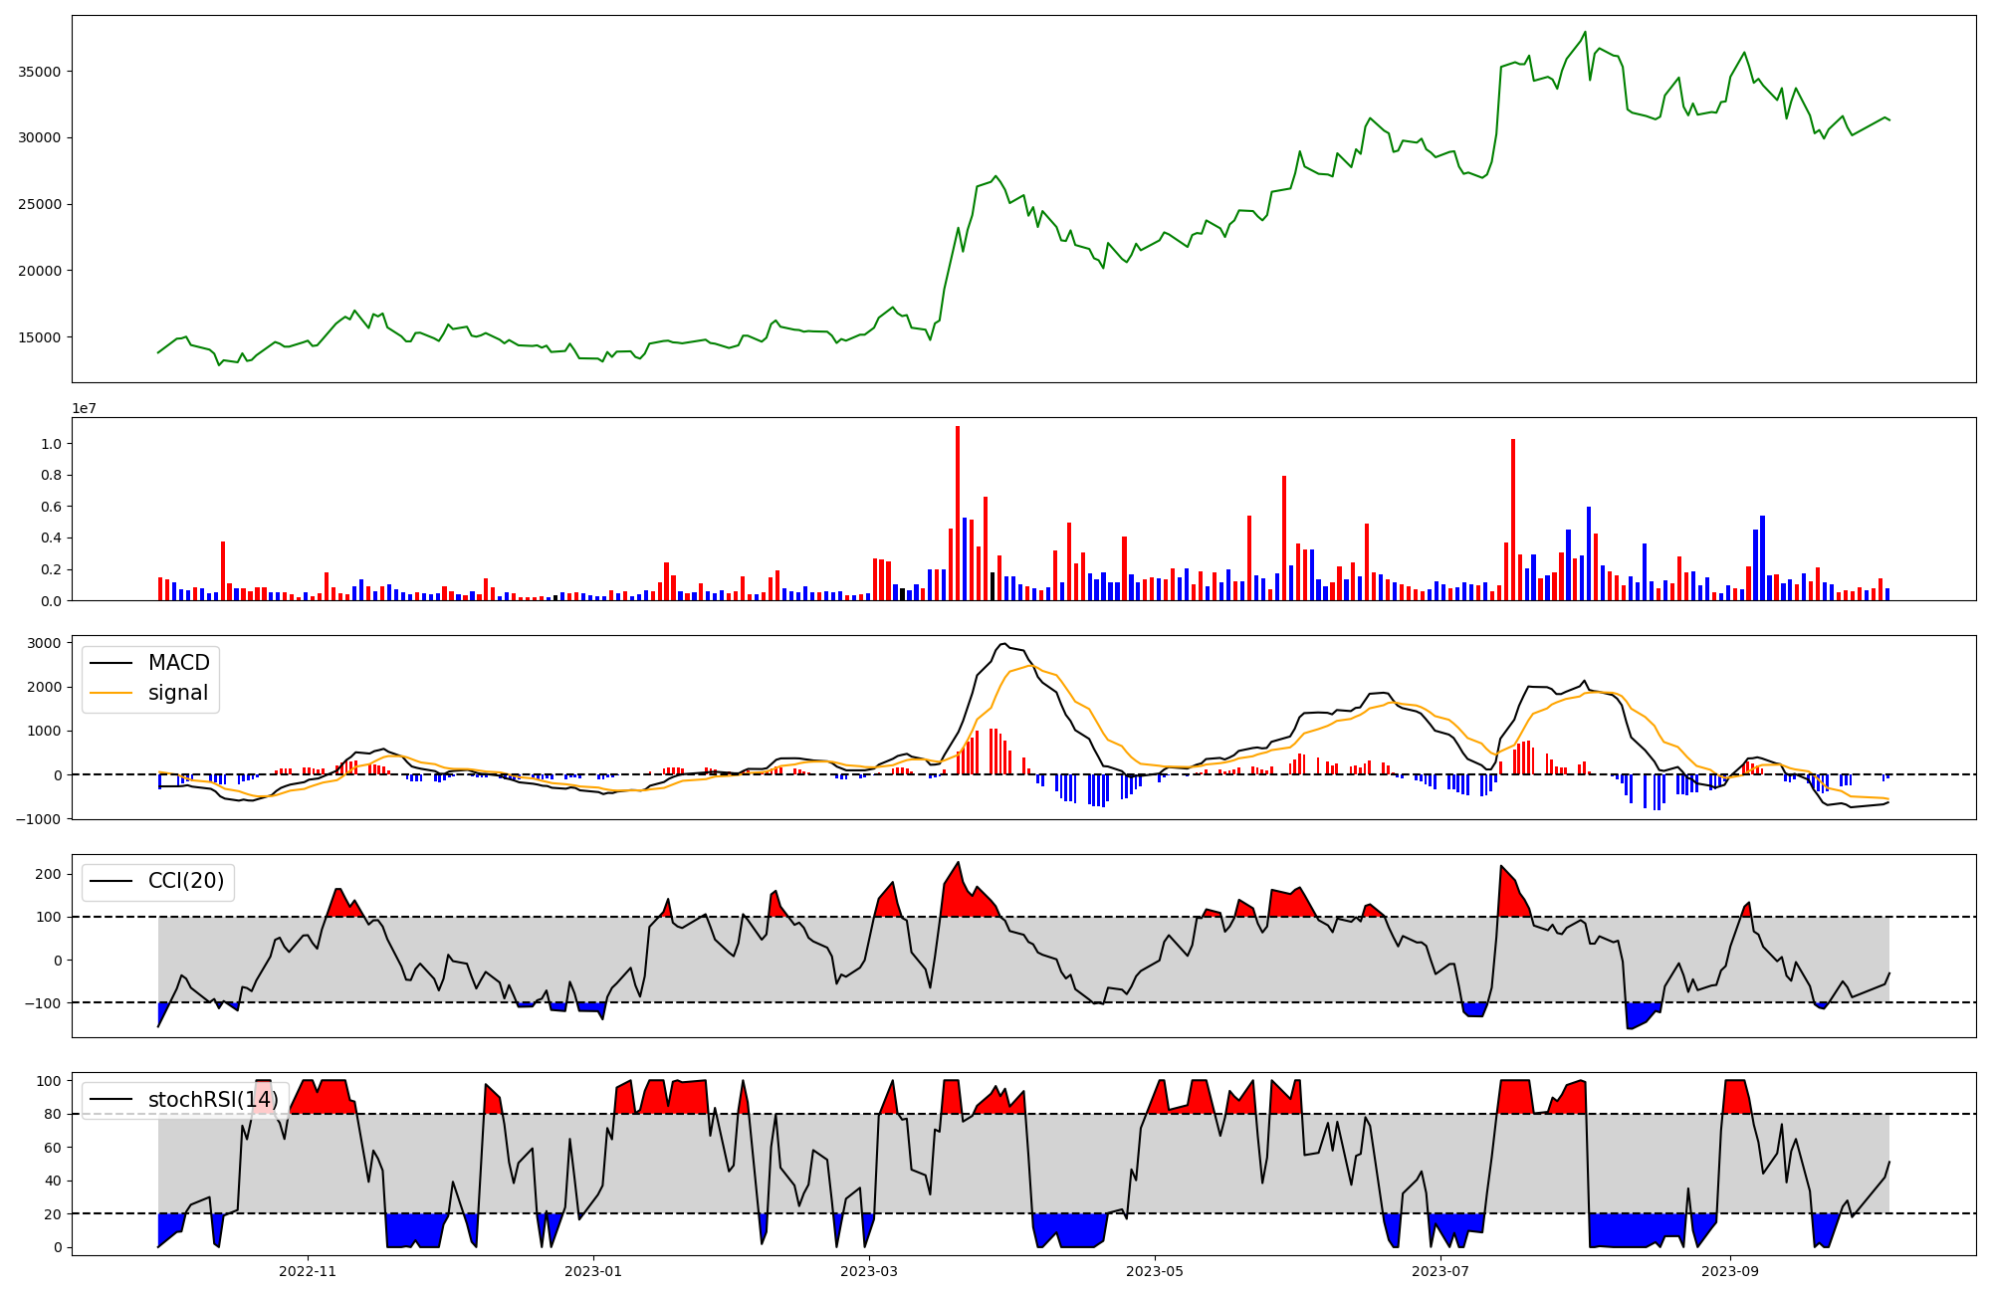The image size is (1991, 1294).
Task: Click the 2023-01 date axis label
Action: point(593,1271)
